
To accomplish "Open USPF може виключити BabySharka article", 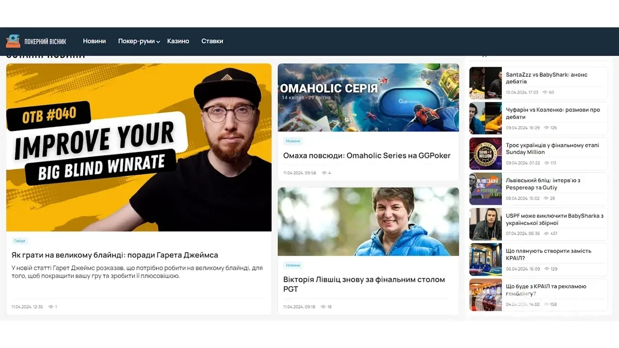I will pos(555,219).
